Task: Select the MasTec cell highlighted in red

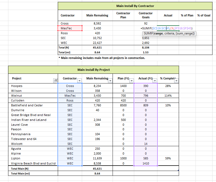Action: (70, 28)
